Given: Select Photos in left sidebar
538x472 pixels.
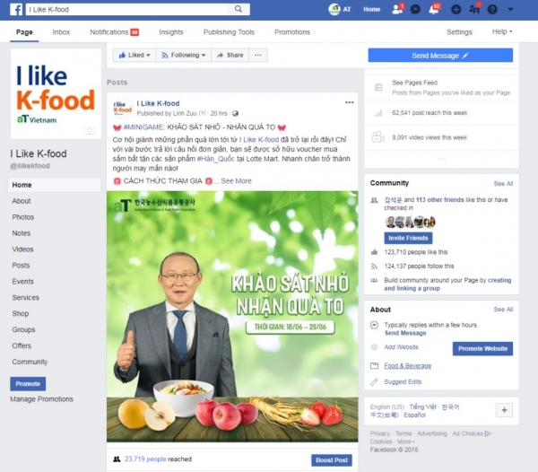Looking at the screenshot, I should click(23, 217).
